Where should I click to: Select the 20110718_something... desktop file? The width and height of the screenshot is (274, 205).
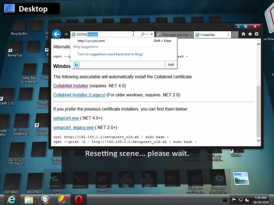click(21, 125)
